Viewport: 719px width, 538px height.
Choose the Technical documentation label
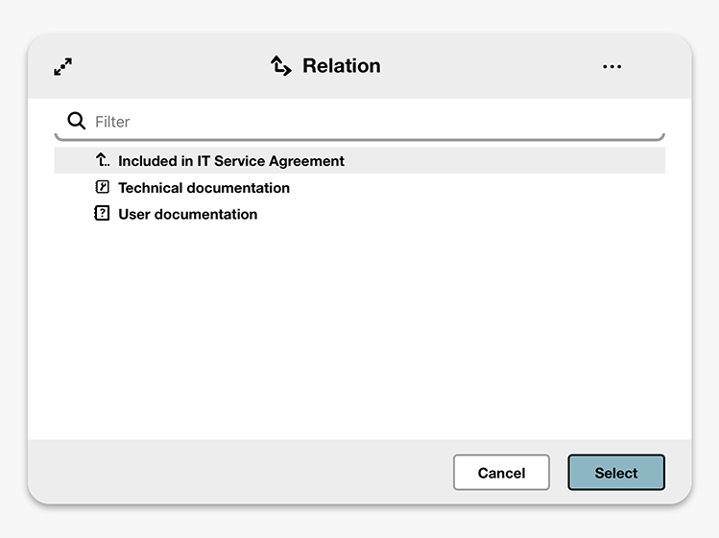204,188
